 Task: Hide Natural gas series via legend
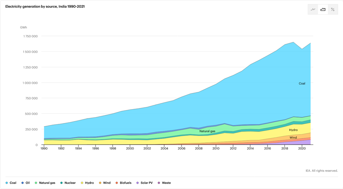tap(45, 183)
